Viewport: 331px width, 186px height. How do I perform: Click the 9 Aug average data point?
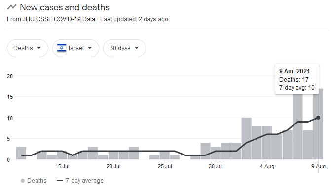[x=318, y=118]
